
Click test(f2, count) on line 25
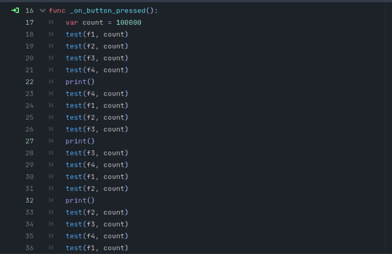point(97,118)
